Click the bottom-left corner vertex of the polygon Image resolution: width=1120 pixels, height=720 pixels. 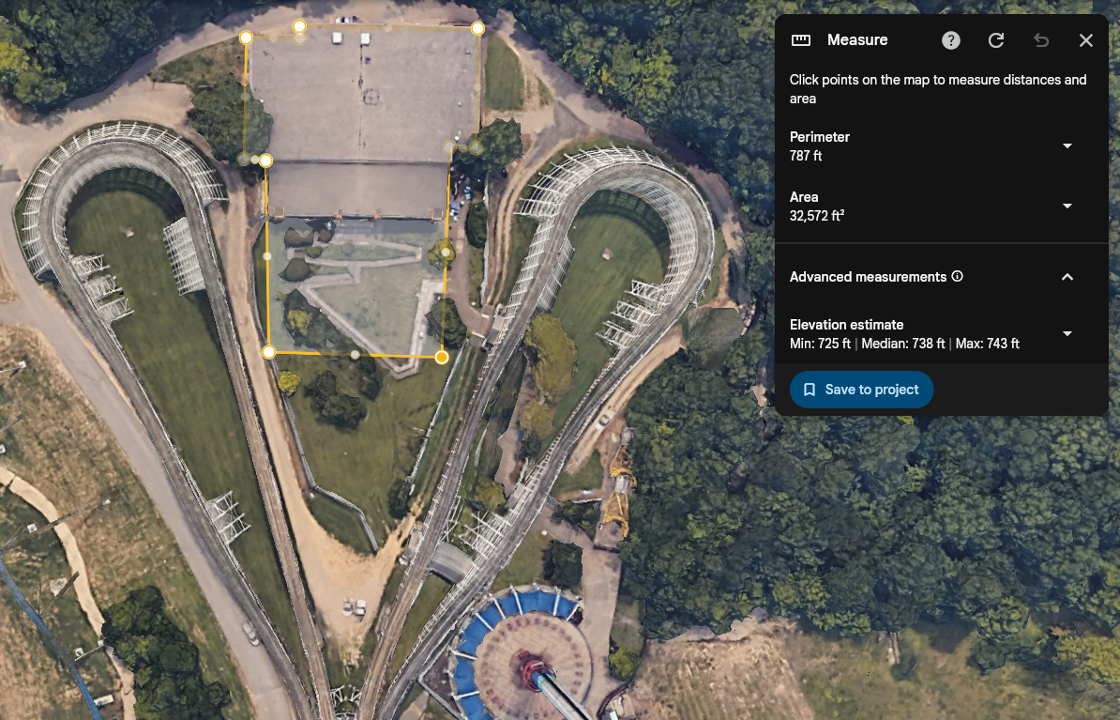[268, 352]
